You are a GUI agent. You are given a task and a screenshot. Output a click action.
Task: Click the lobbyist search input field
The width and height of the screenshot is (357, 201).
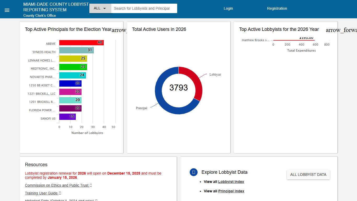tap(144, 8)
